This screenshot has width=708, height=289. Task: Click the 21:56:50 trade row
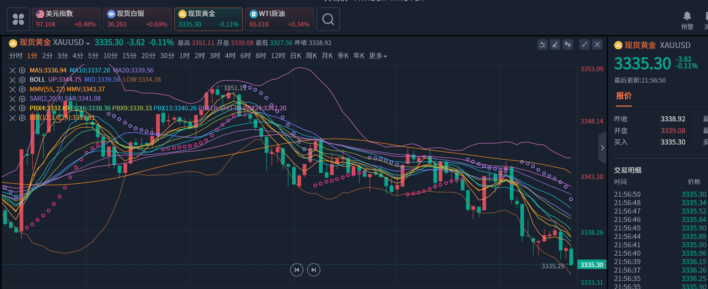[x=660, y=194]
